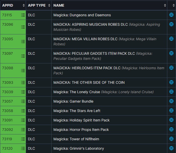Open app ID 73039 link
The height and width of the screenshot is (153, 176).
coord(7,92)
